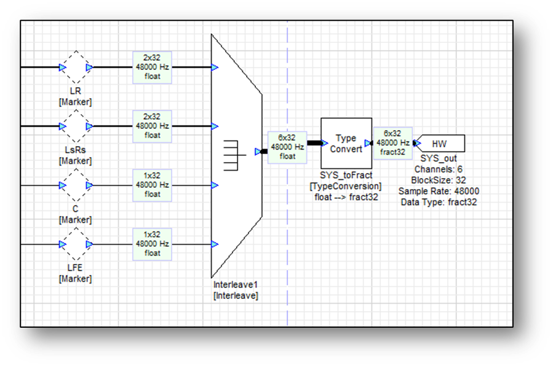Click the Type Convert module box

(346, 144)
